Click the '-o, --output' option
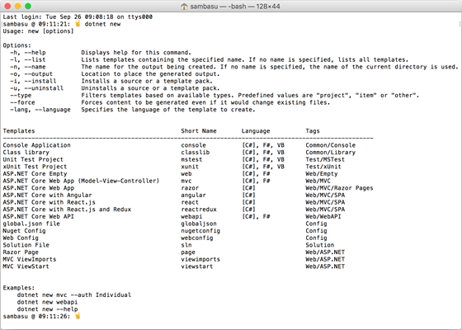 point(31,74)
